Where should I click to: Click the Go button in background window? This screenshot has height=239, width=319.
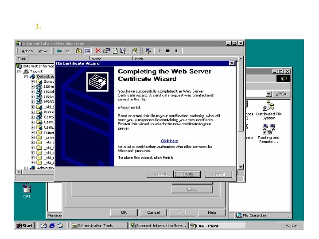pos(281,94)
